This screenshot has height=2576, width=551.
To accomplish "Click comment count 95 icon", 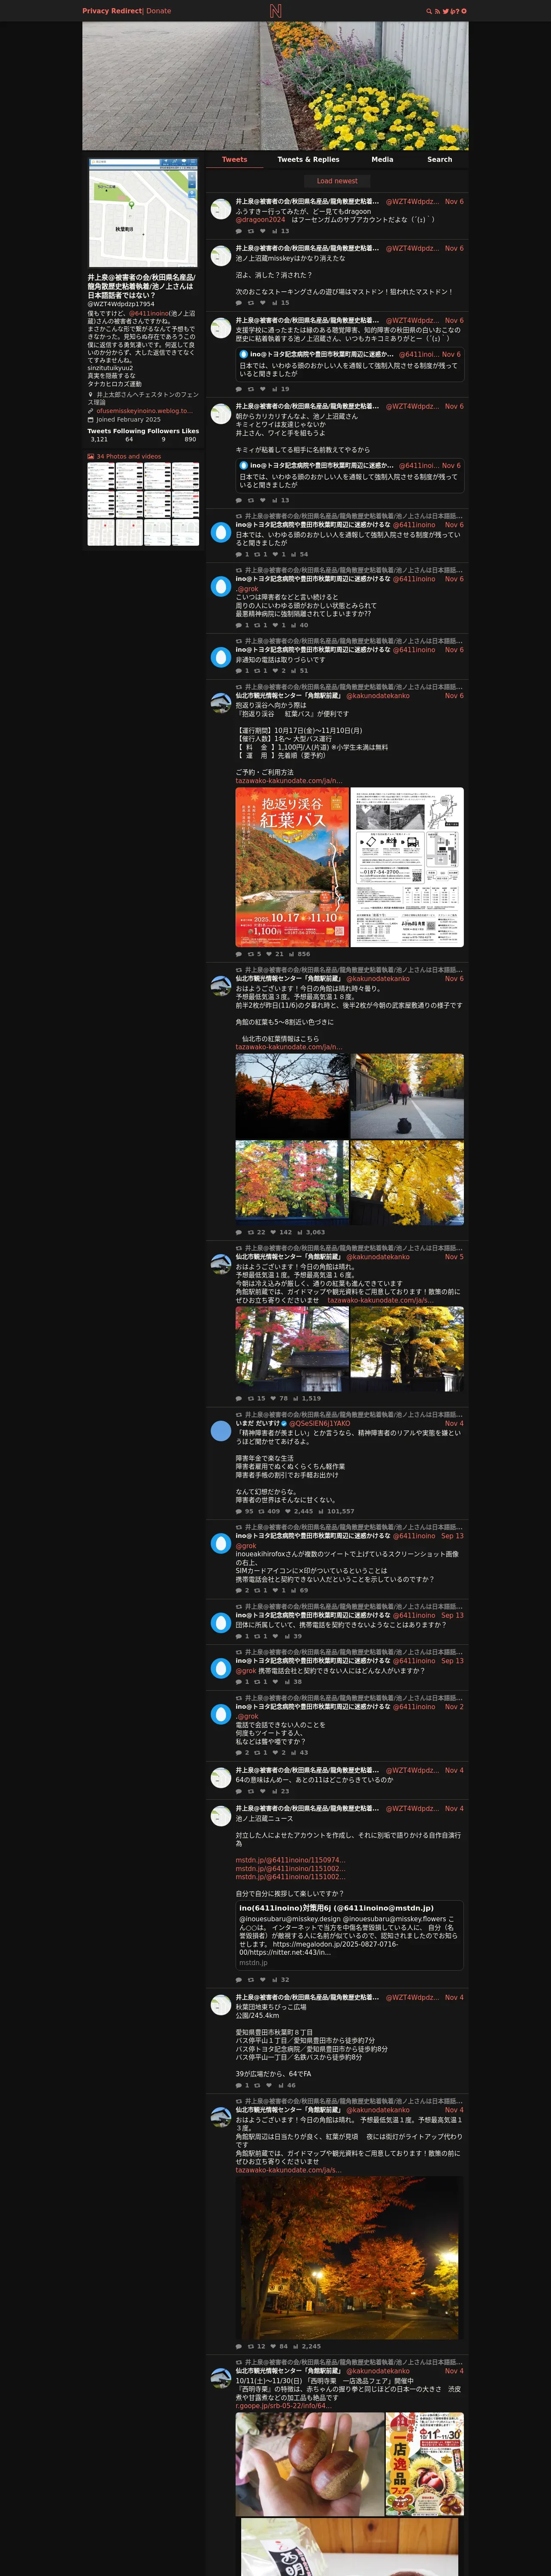I will pos(239,1511).
